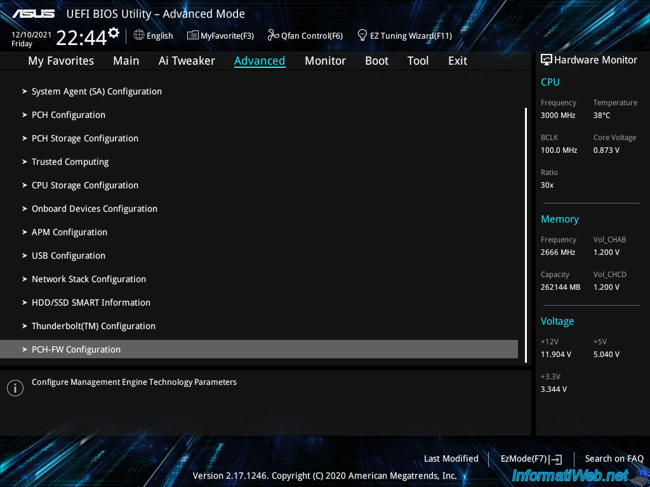The height and width of the screenshot is (487, 650).
Task: Click the date 12/10/2021
Action: click(x=31, y=35)
